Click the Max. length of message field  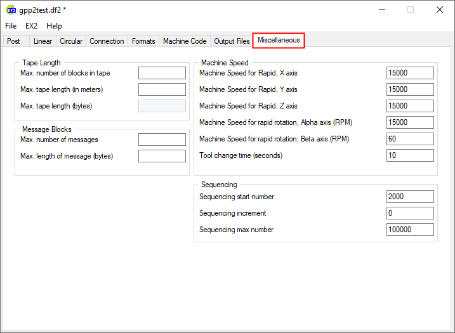pyautogui.click(x=162, y=156)
